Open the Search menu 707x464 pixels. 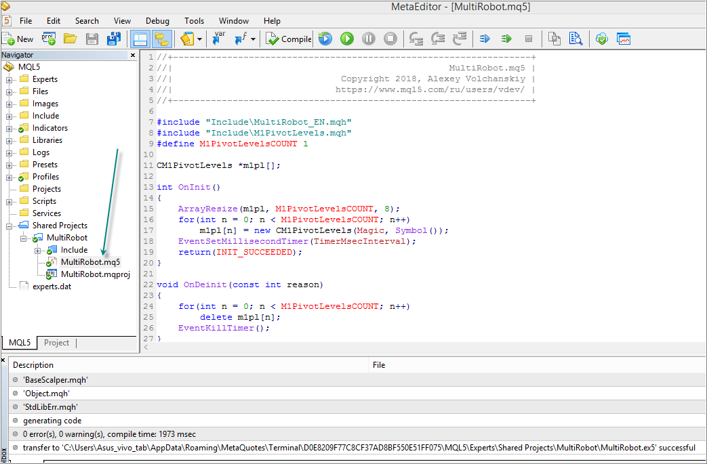pyautogui.click(x=87, y=21)
